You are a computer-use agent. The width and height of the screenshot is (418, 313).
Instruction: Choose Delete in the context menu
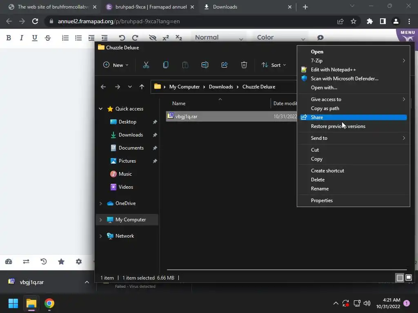[353, 180]
